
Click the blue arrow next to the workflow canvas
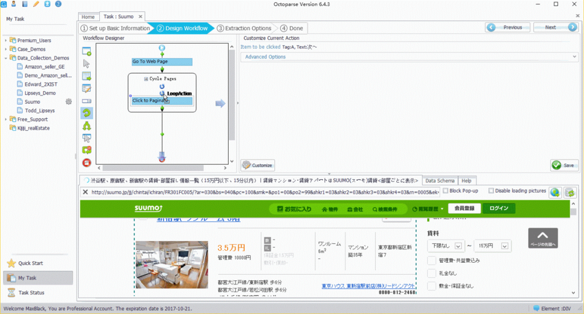coord(220,104)
